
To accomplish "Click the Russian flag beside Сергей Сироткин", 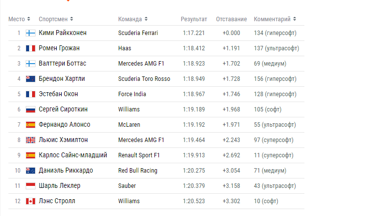I will 31,109.
